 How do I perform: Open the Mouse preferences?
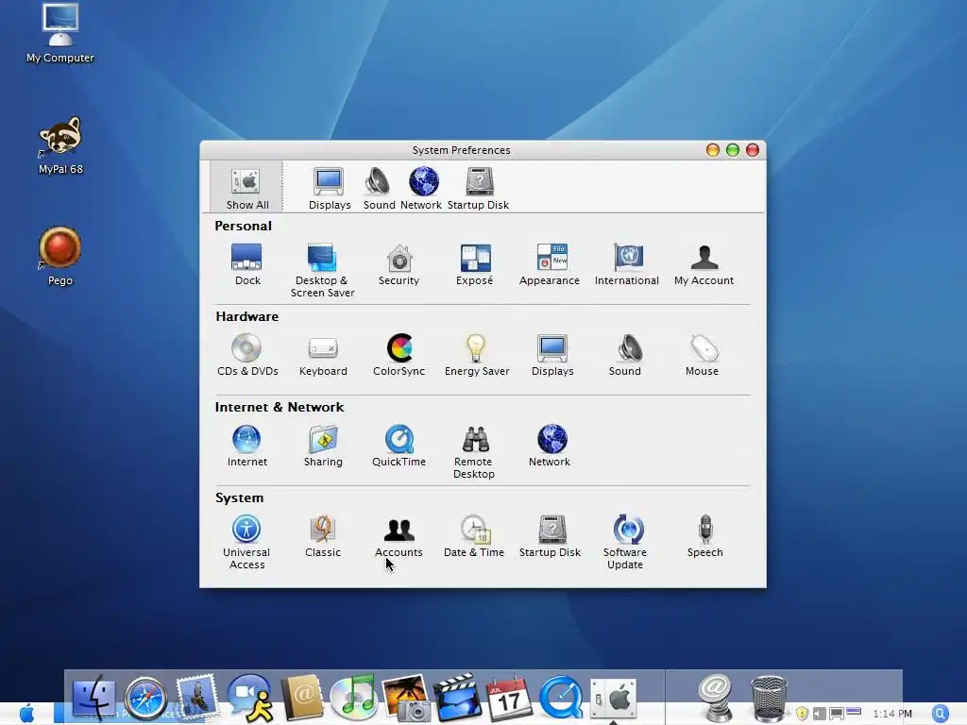tap(703, 355)
